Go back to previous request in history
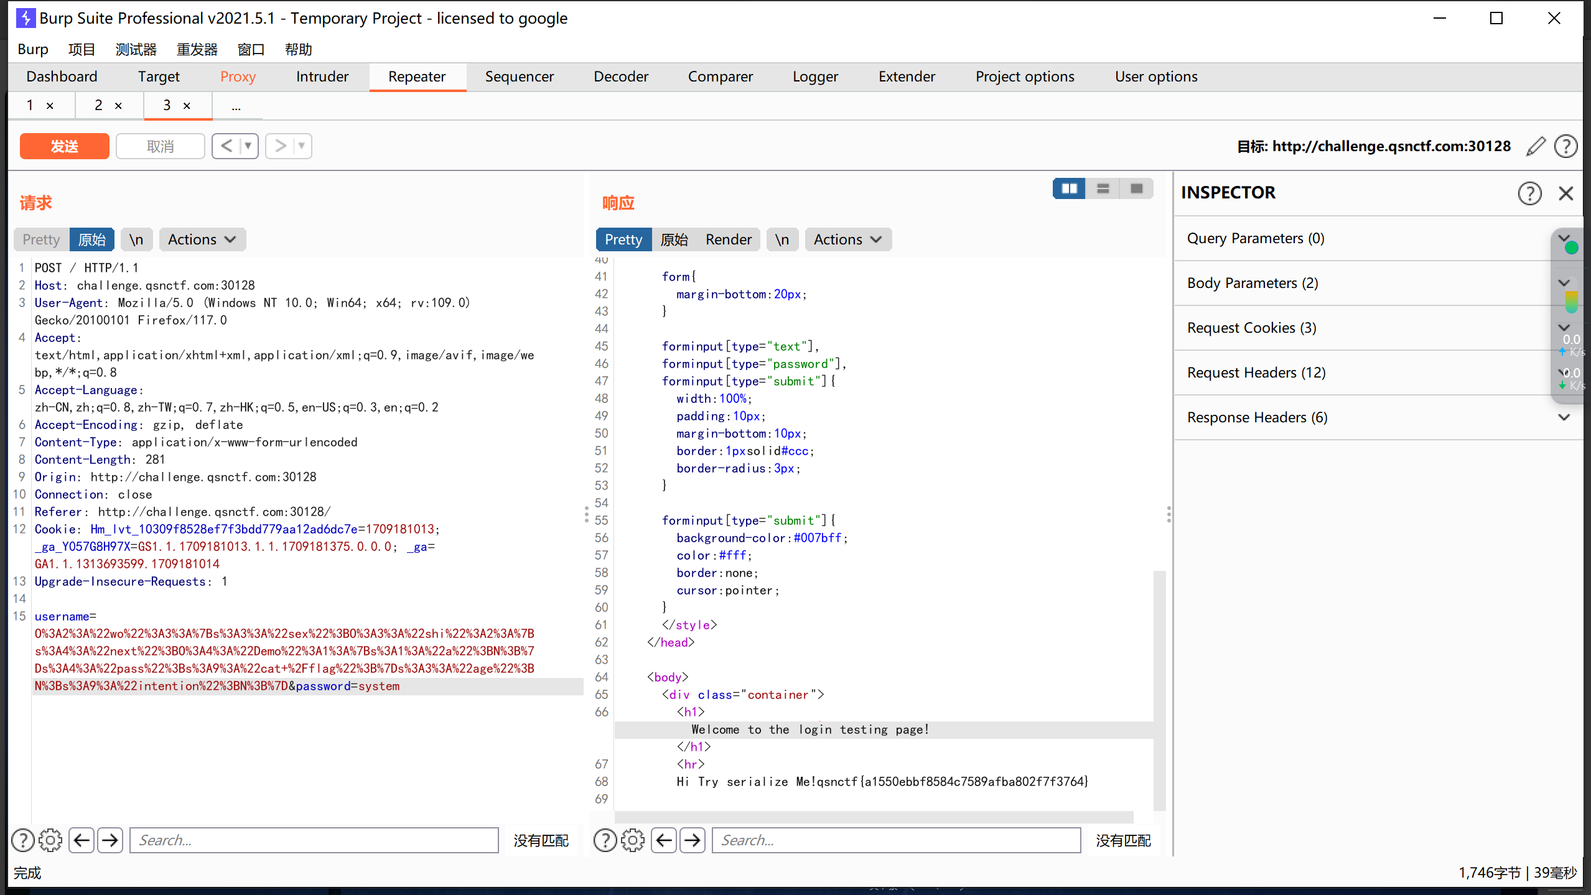 click(226, 146)
